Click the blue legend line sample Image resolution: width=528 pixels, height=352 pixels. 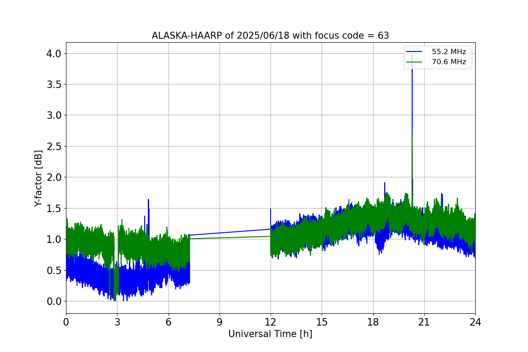click(414, 52)
